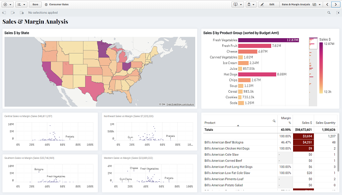Go to the previous sheet
Image resolution: width=342 pixels, height=195 pixels.
327,5
